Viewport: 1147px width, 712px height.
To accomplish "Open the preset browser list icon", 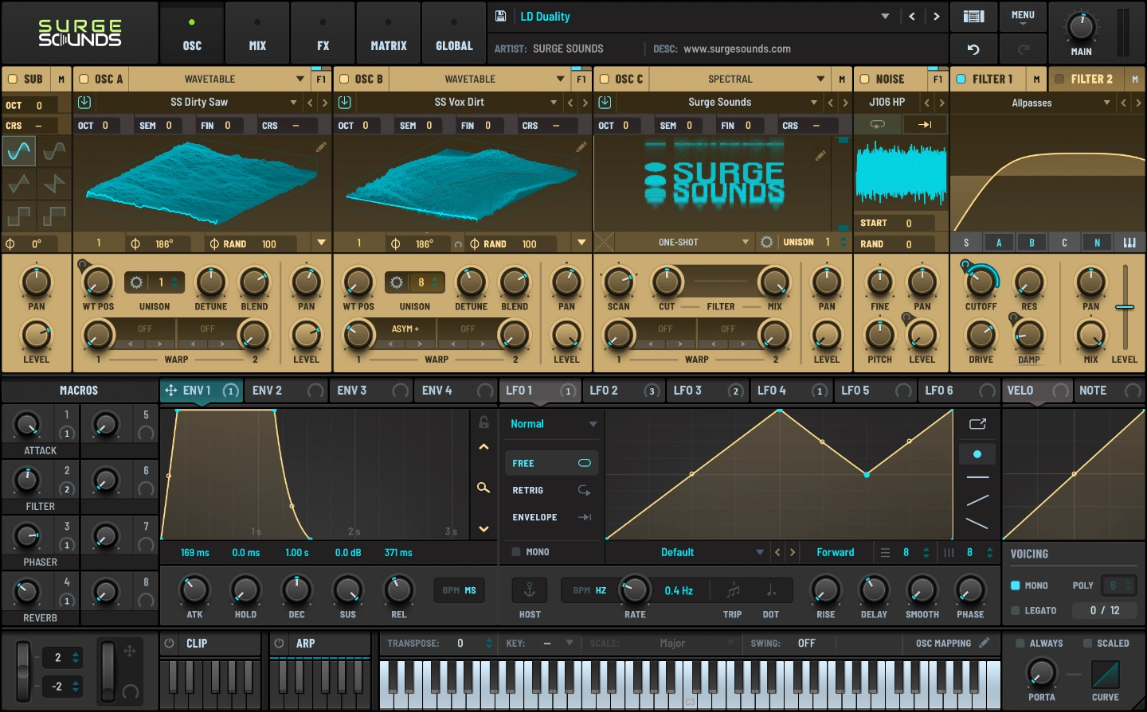I will (973, 16).
